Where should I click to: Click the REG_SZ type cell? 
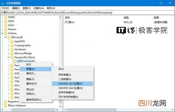128,22
